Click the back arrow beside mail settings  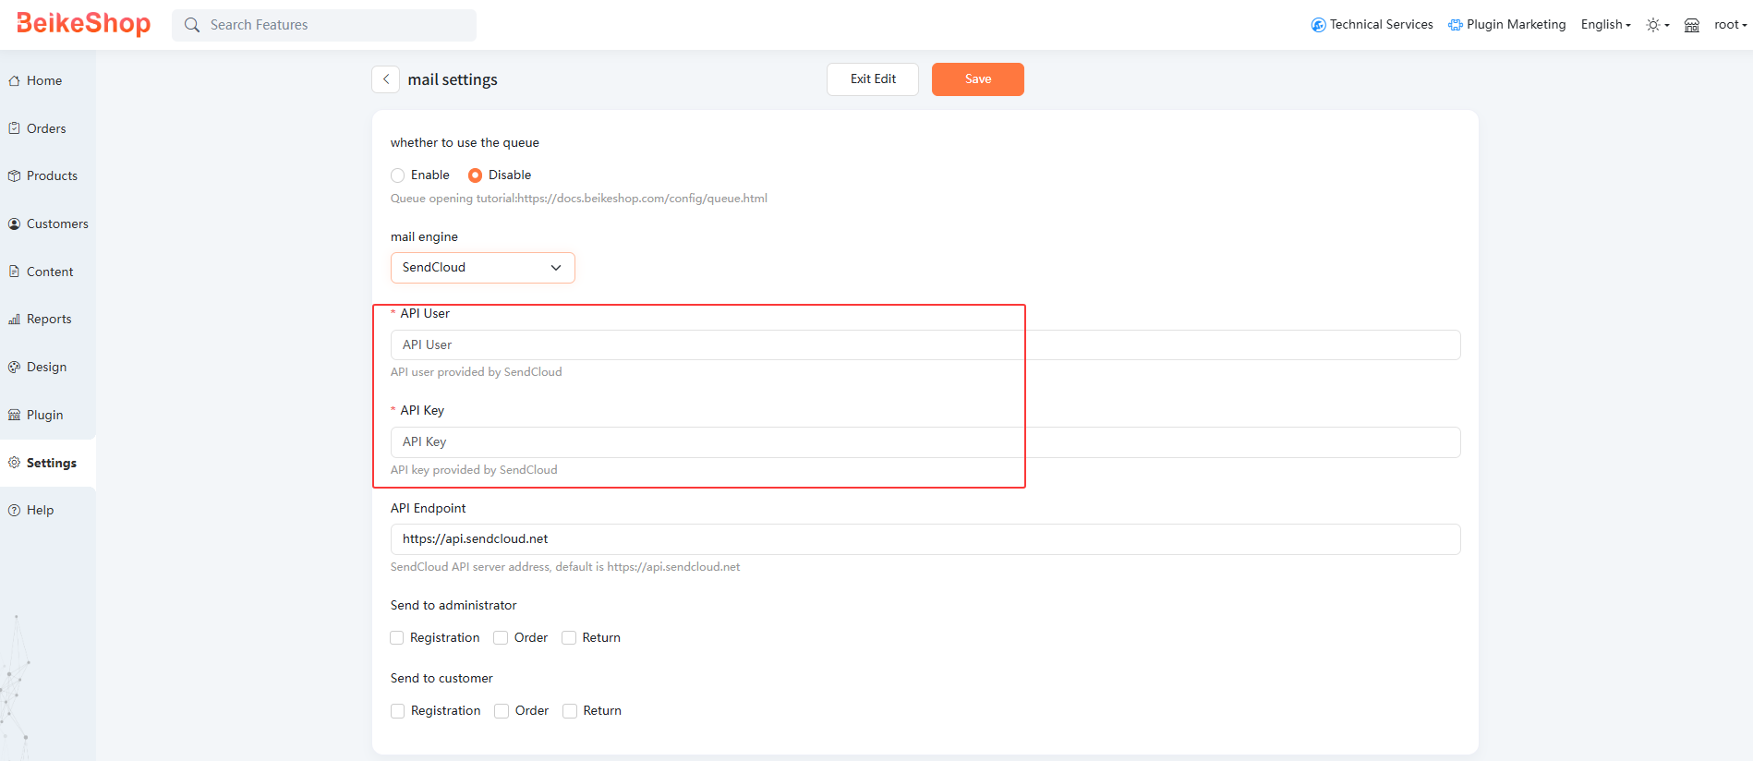point(386,79)
